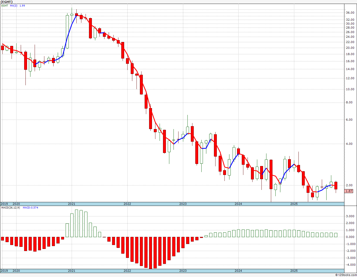Screen dimensions: 357x277
Task: Click the last red candlestick on the chart
Action: [x=336, y=185]
